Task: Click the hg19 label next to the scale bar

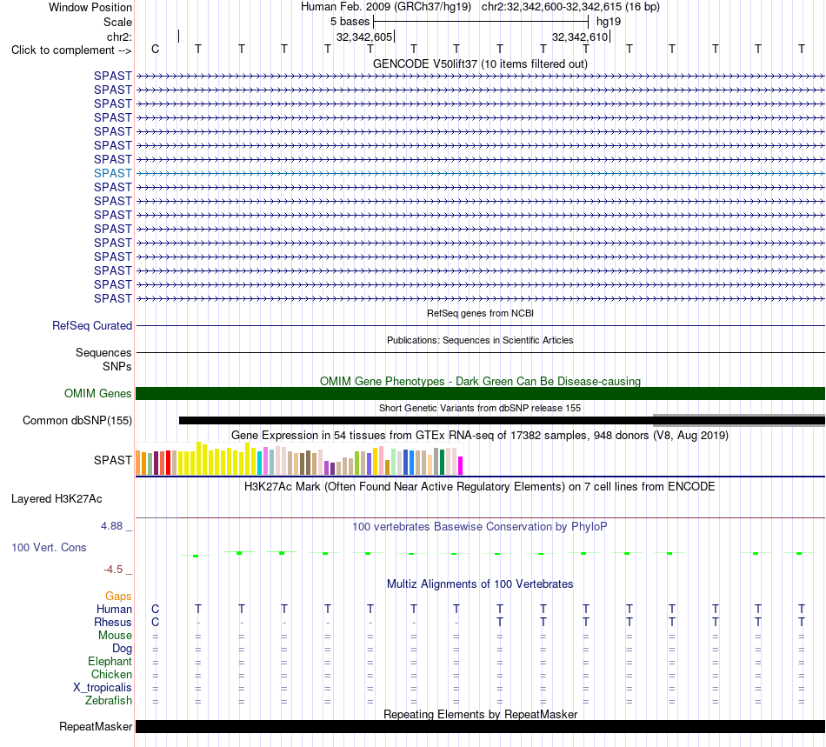Action: pos(609,22)
